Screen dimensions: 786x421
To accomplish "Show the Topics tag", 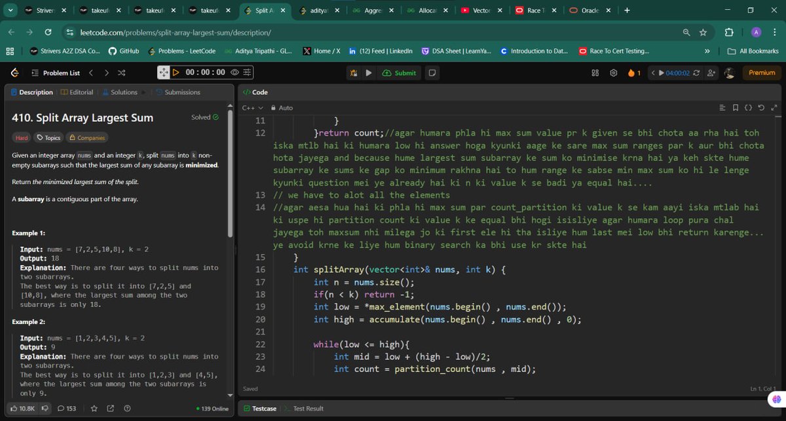I will point(48,137).
